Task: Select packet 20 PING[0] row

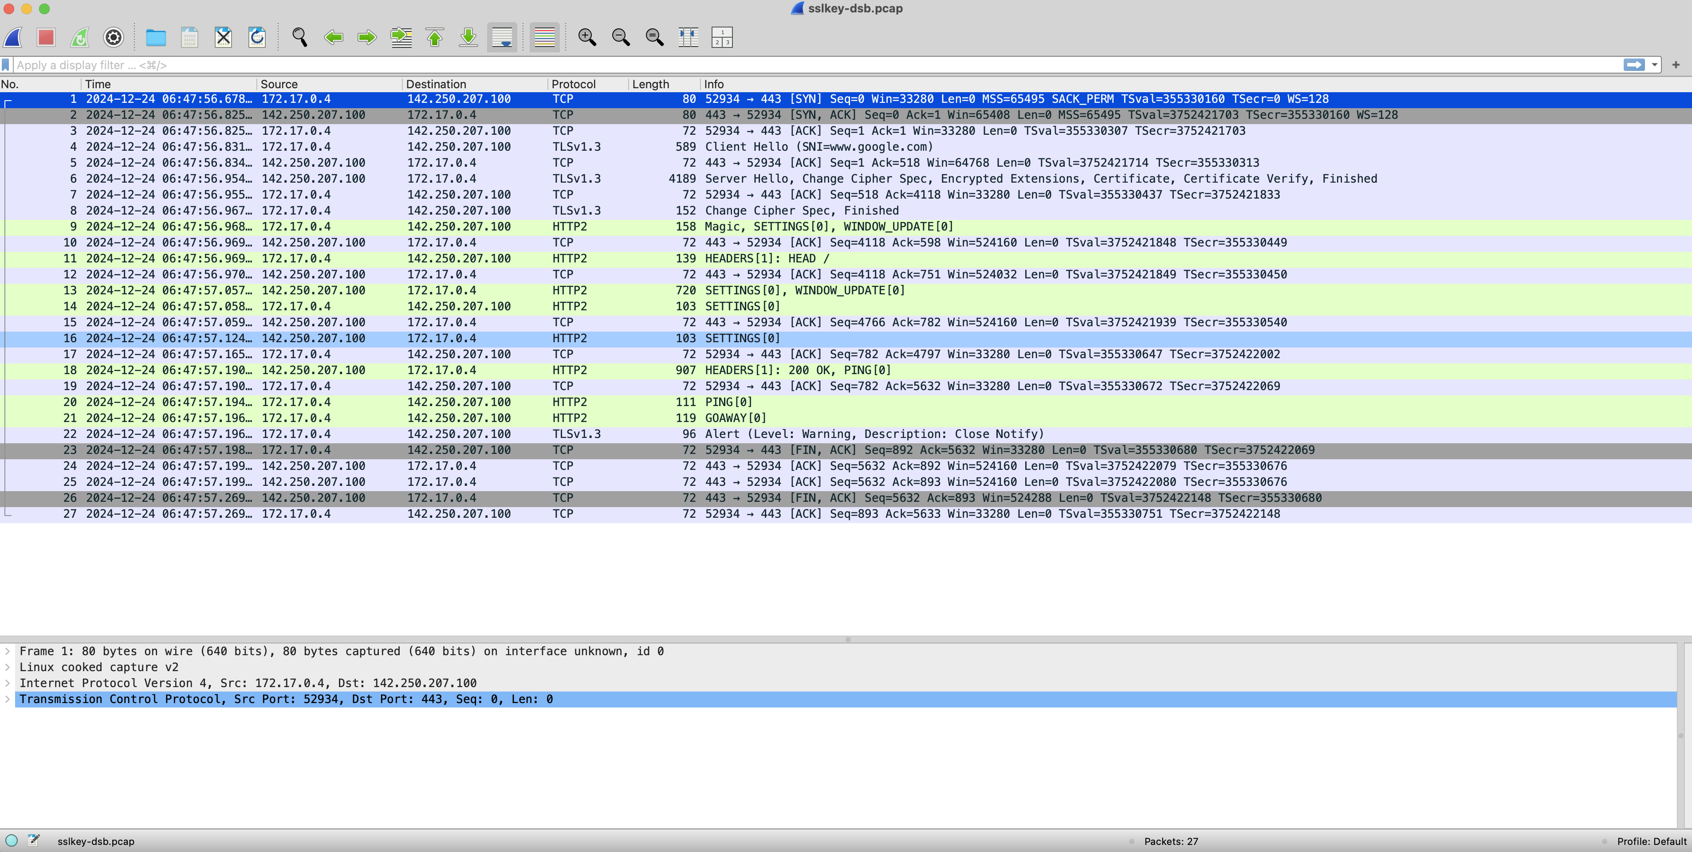Action: pyautogui.click(x=846, y=403)
